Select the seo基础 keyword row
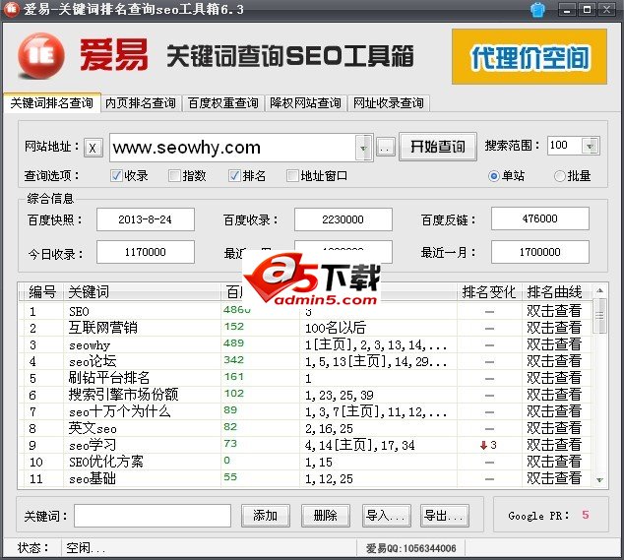The height and width of the screenshot is (560, 624). tap(305, 478)
